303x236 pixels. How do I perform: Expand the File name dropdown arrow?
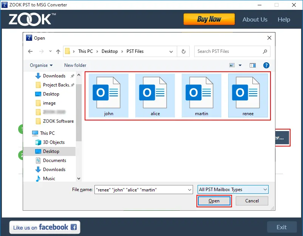coord(190,190)
